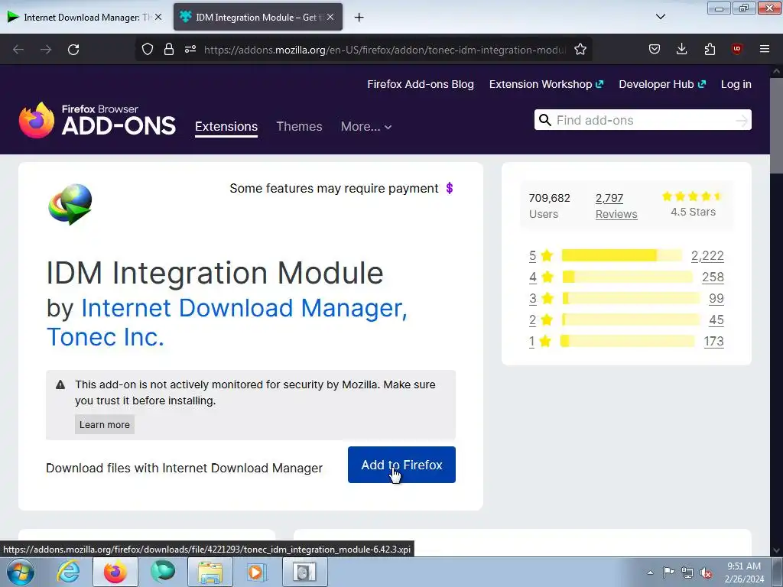783x587 pixels.
Task: Submit search with the arrow button
Action: [x=742, y=120]
